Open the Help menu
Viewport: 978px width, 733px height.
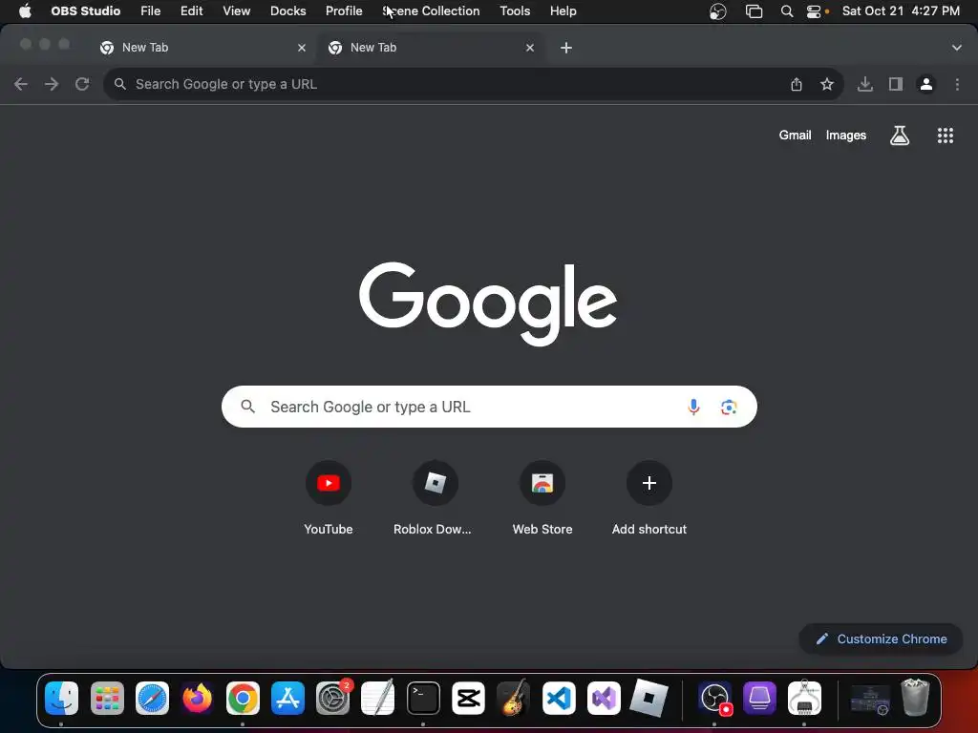click(x=563, y=11)
